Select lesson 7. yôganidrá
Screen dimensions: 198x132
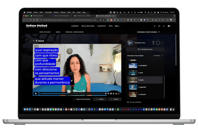tap(145, 87)
